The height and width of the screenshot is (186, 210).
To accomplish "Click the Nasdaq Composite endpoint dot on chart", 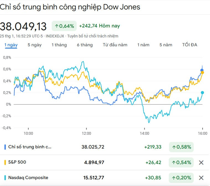I will tap(203, 93).
